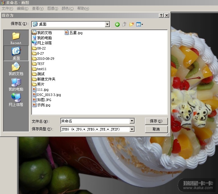Expand the 保存类型 dropdown arrow
This screenshot has height=194, width=218.
pos(132,129)
